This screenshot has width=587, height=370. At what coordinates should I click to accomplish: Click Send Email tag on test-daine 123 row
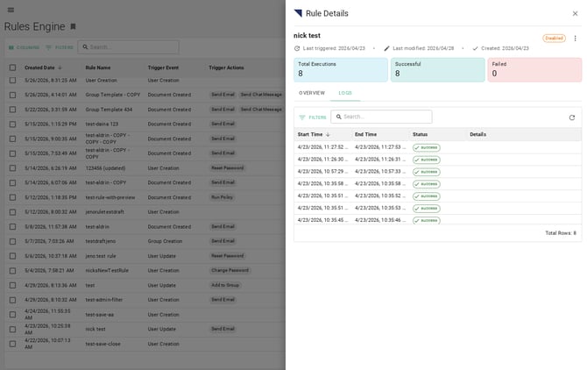[223, 124]
